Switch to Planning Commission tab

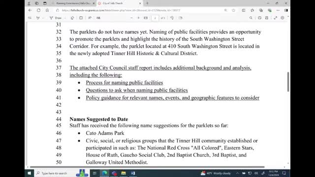pos(73,3)
